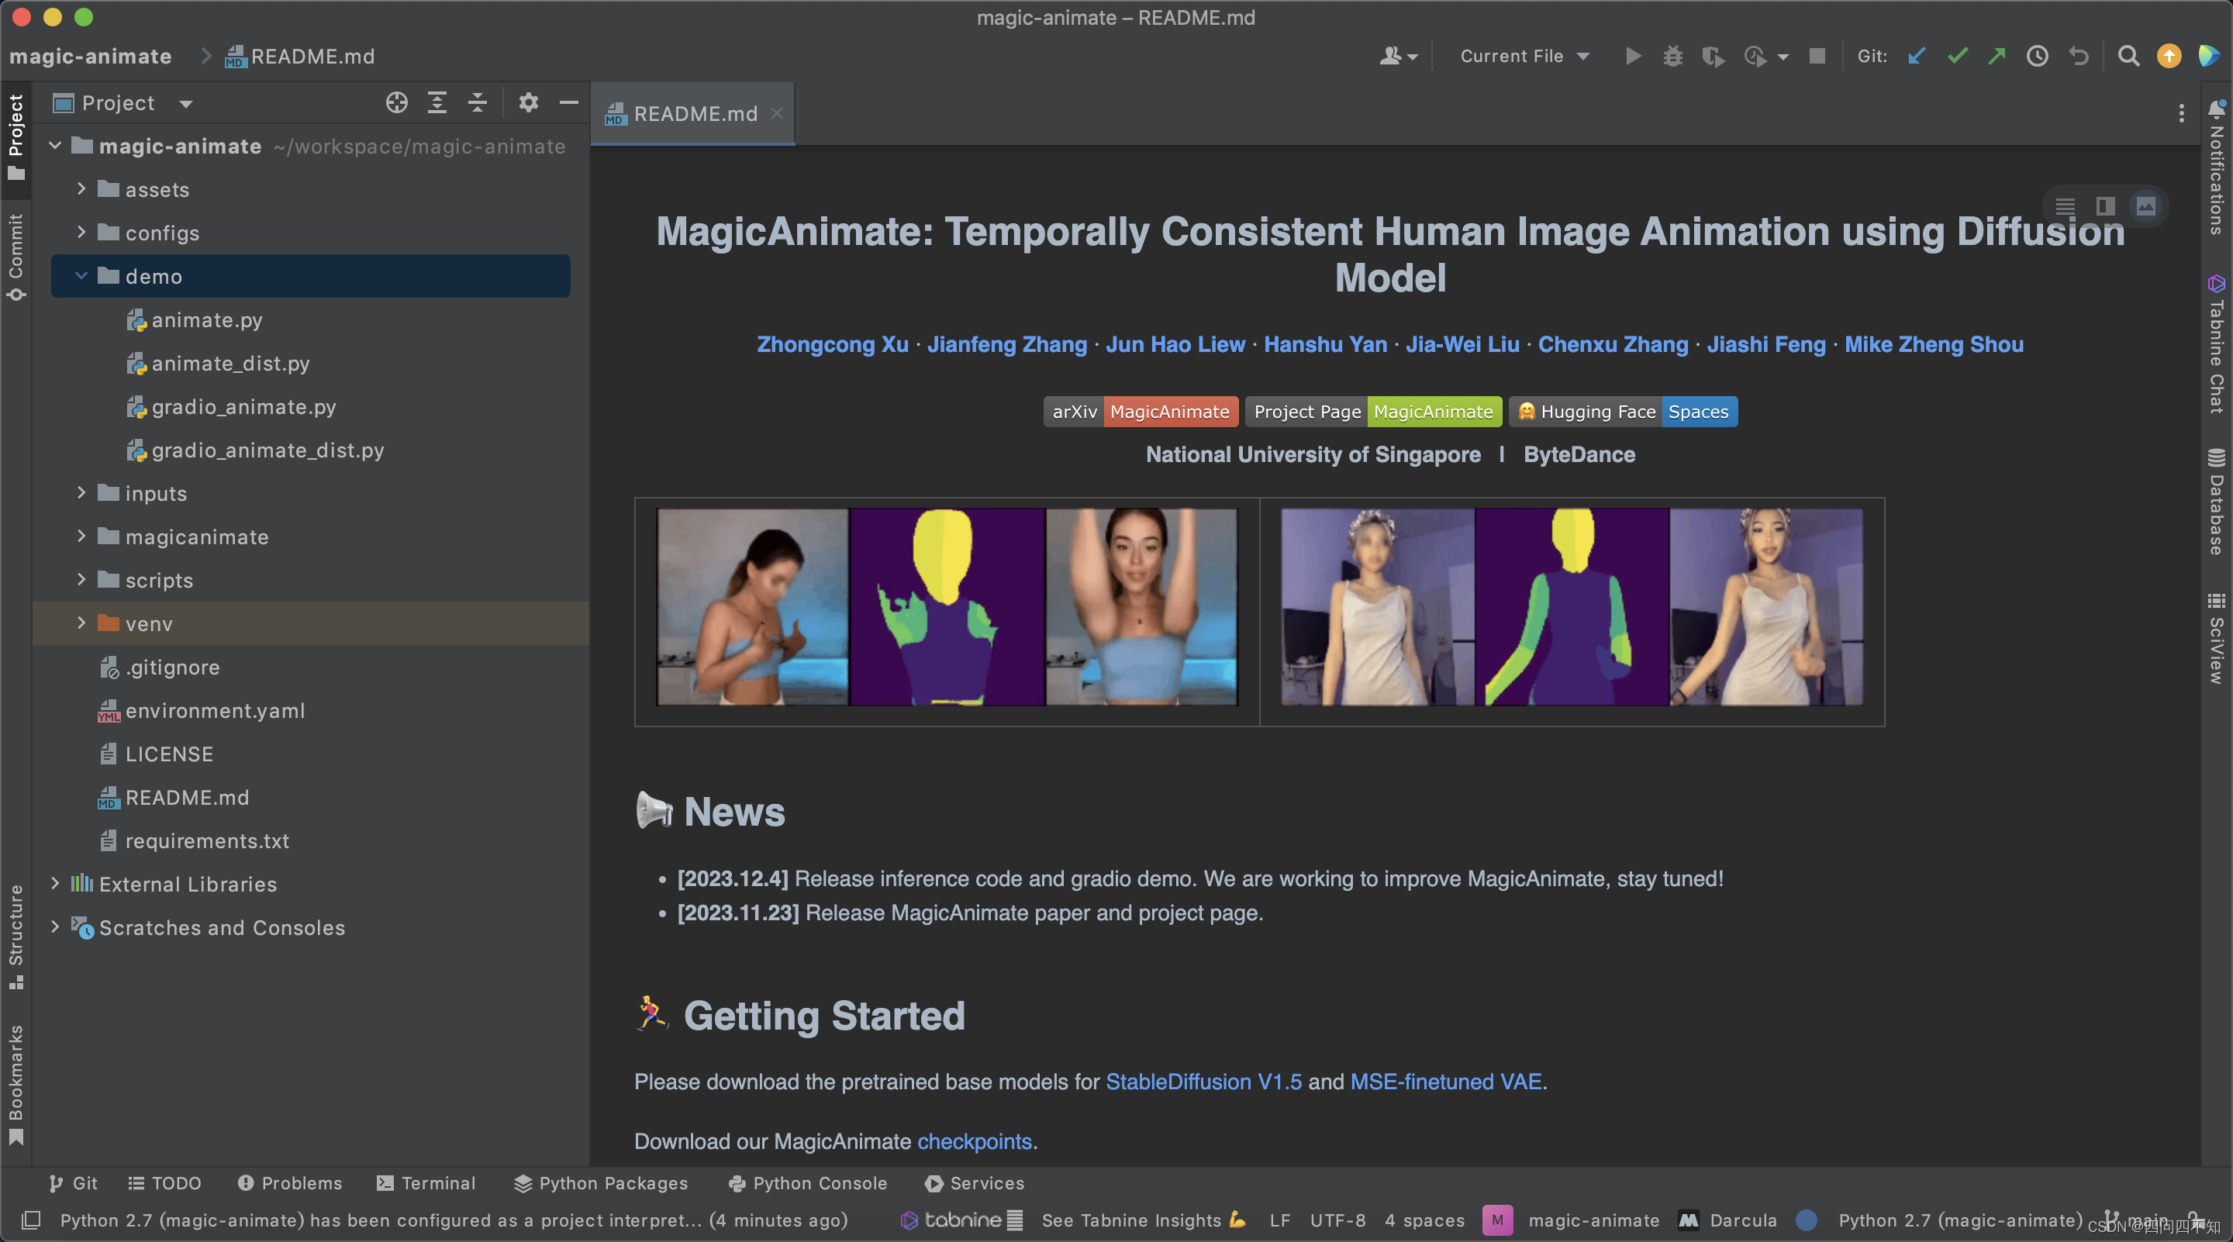Switch markdown view to editor only
Viewport: 2233px width, 1242px height.
[2065, 206]
